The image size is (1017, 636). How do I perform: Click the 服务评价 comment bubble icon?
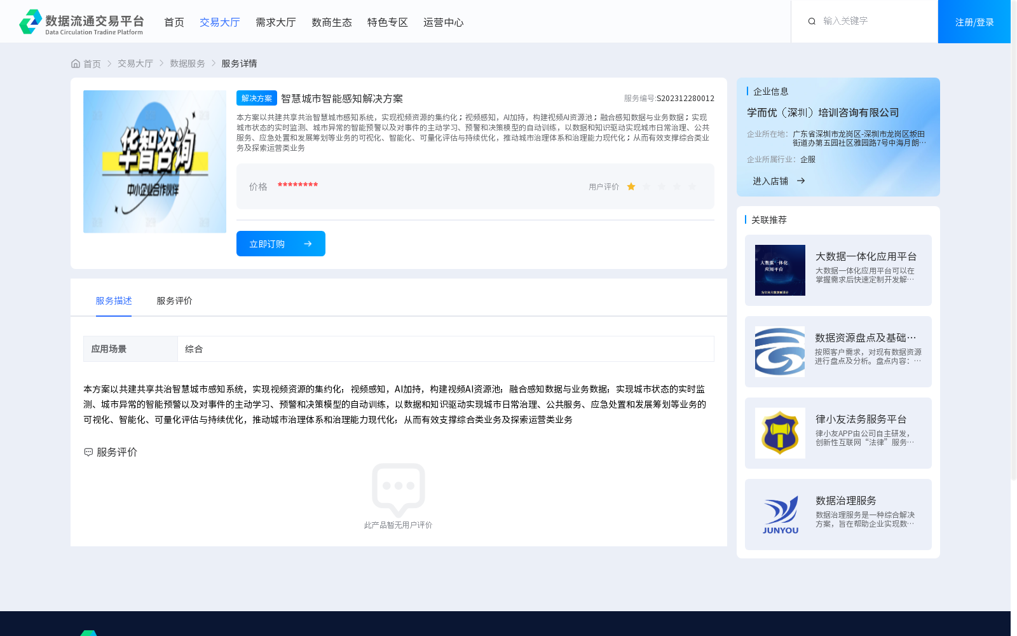pos(88,452)
